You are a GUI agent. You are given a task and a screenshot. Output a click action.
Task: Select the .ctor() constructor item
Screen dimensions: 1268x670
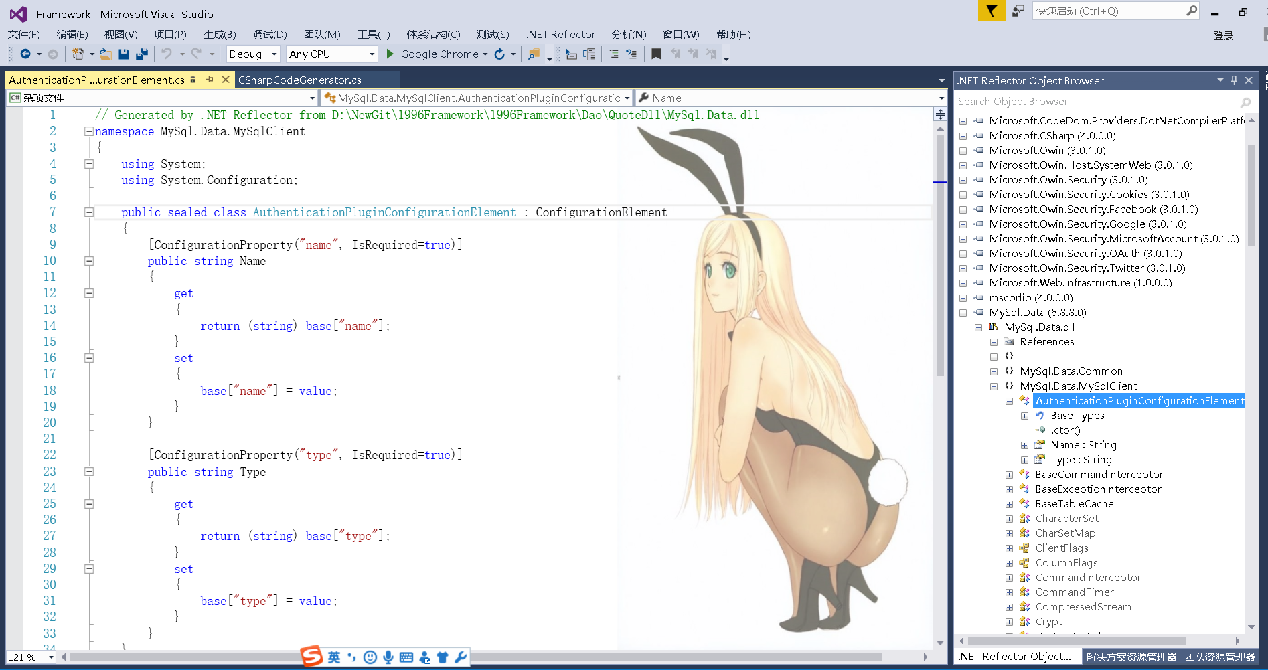pos(1065,430)
